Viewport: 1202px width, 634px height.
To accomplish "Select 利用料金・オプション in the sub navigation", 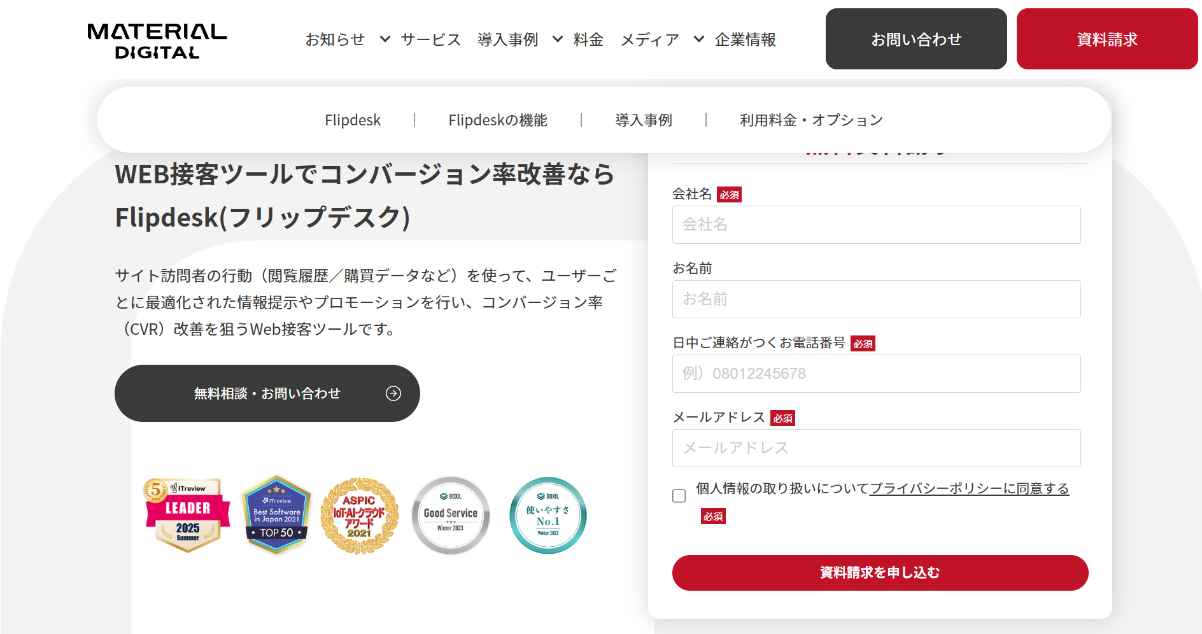I will click(811, 120).
